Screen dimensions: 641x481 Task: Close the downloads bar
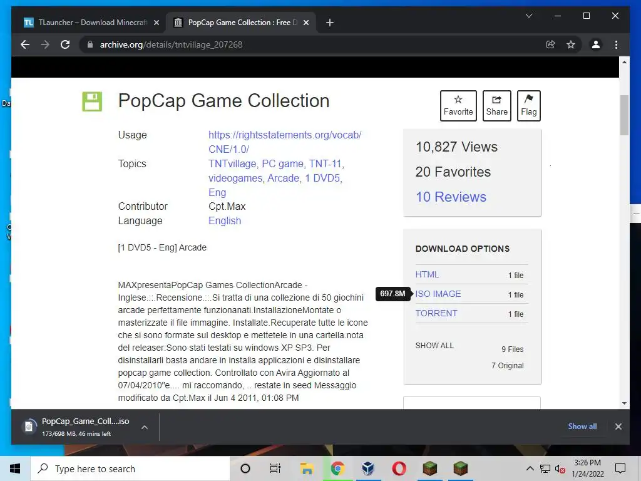pyautogui.click(x=618, y=427)
